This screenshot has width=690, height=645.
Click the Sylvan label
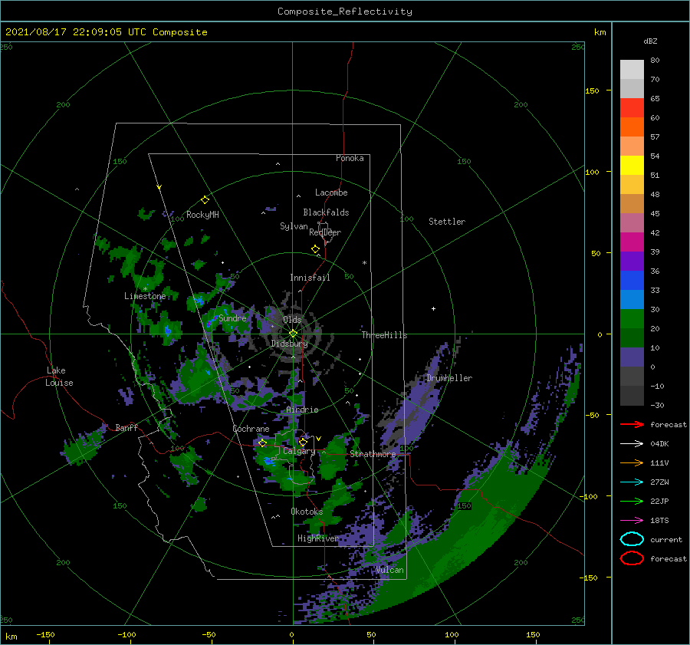coord(294,226)
